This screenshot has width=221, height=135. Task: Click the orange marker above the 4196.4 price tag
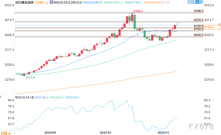coord(219,24)
